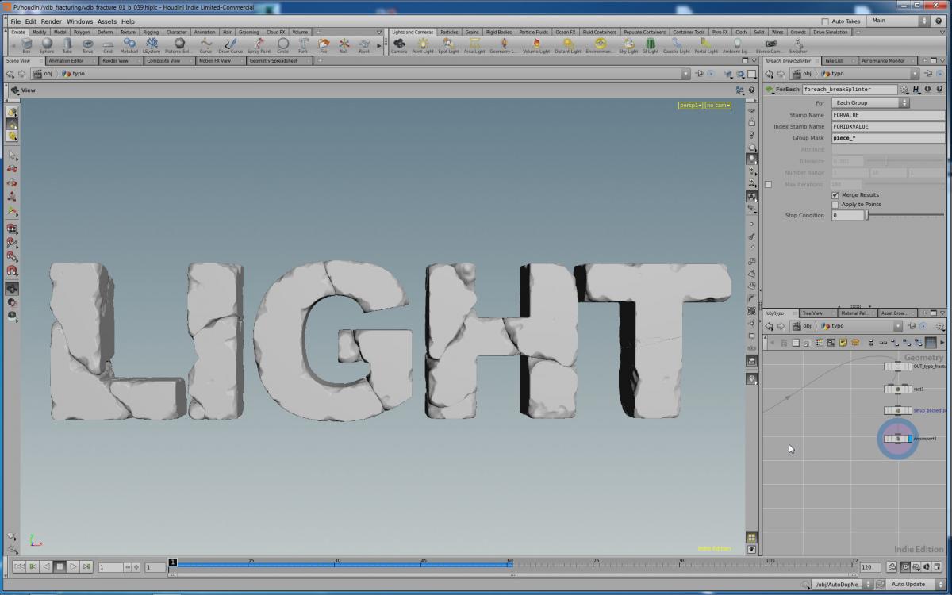This screenshot has height=595, width=952.
Task: Edit the node name foreach_breakSplinter field
Action: tap(850, 90)
